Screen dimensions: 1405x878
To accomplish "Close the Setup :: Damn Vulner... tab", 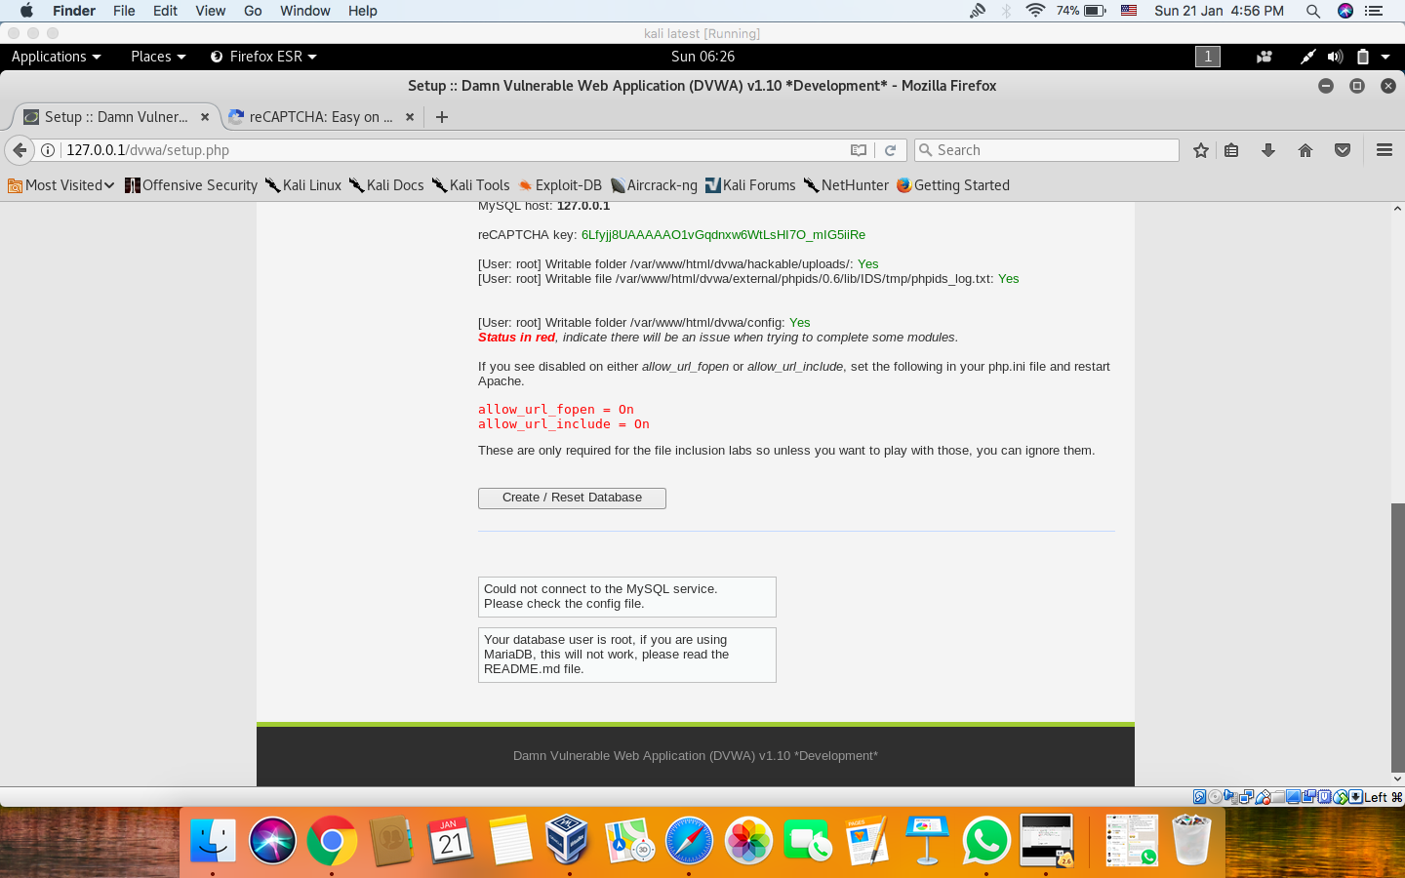I will [x=205, y=117].
